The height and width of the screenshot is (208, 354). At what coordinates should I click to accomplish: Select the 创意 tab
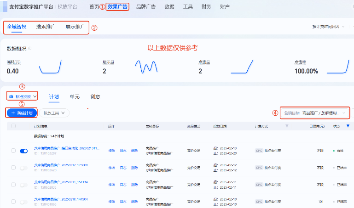point(95,96)
